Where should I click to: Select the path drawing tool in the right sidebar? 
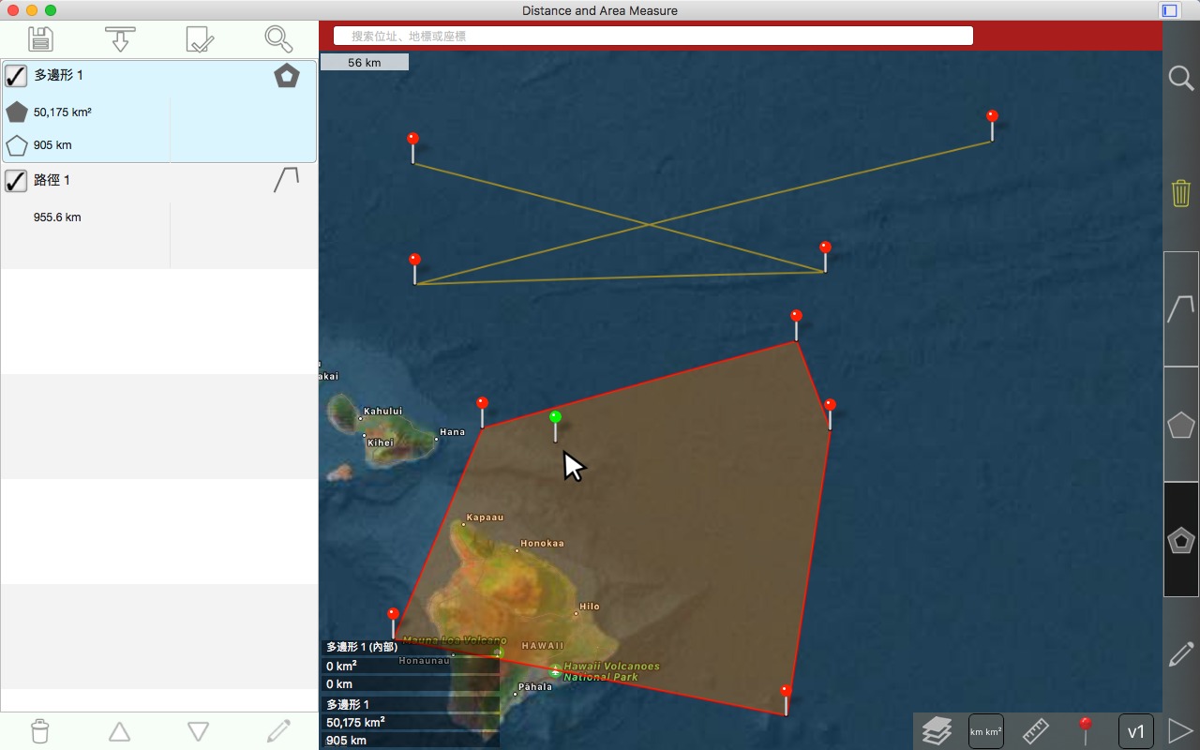click(x=1181, y=308)
